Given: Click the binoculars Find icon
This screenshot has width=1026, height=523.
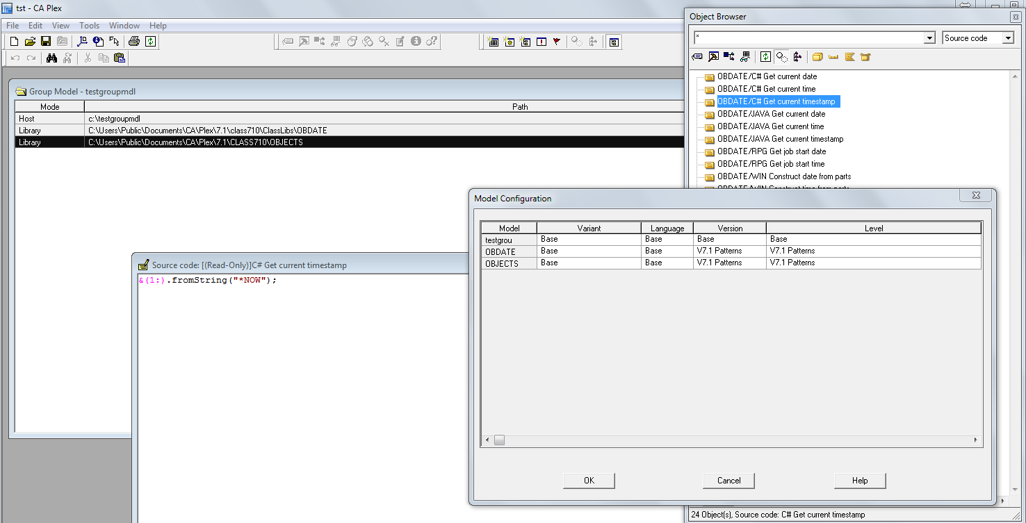Looking at the screenshot, I should click(51, 58).
